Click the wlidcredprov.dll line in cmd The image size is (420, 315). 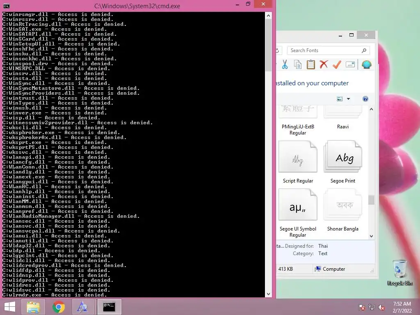coord(64,265)
